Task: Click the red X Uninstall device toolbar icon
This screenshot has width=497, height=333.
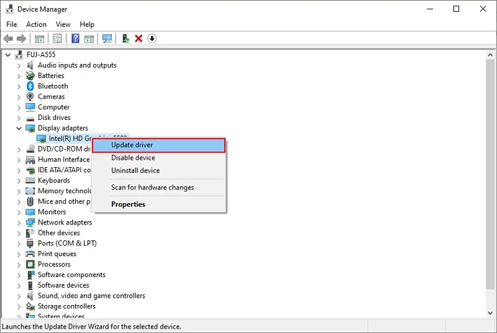Action: coord(139,39)
